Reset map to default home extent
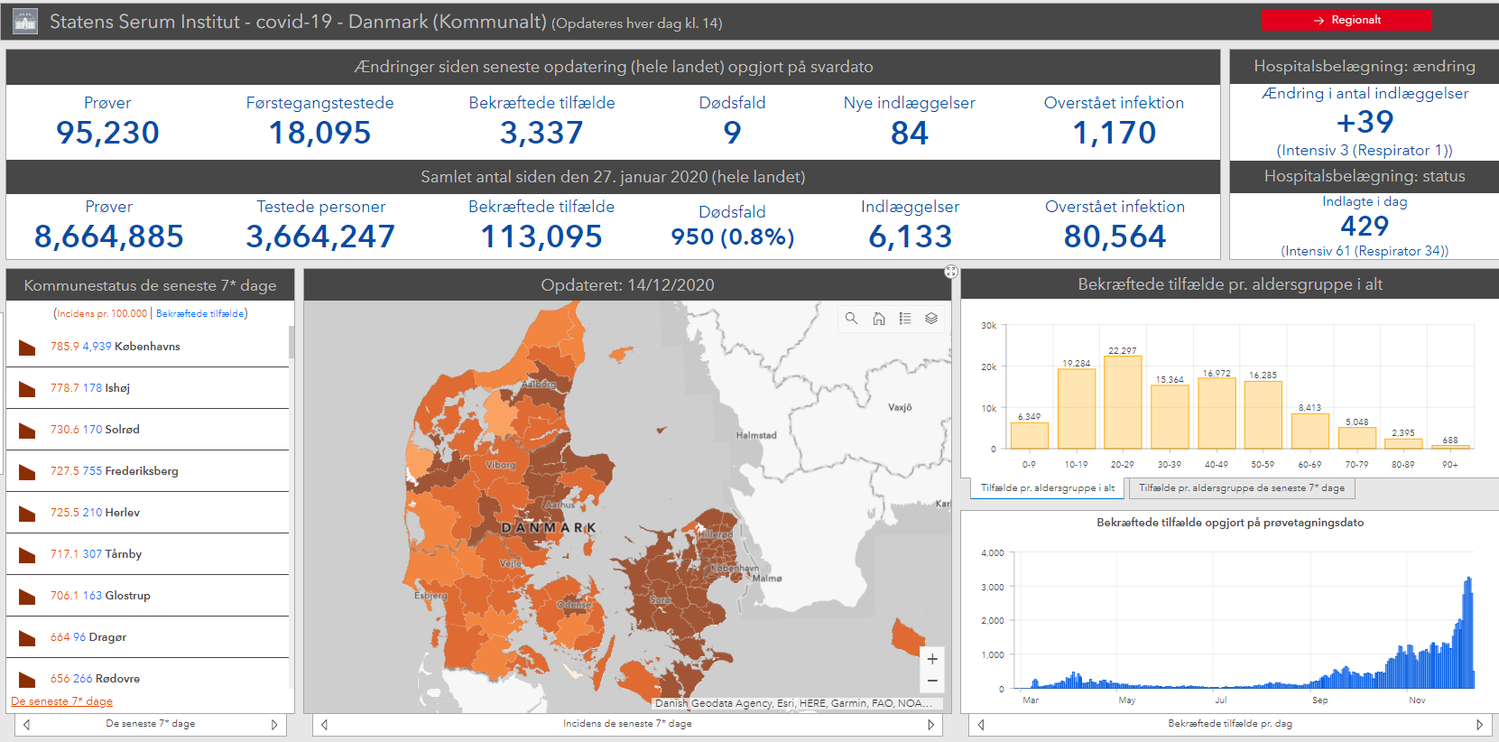The width and height of the screenshot is (1499, 742). coord(878,319)
